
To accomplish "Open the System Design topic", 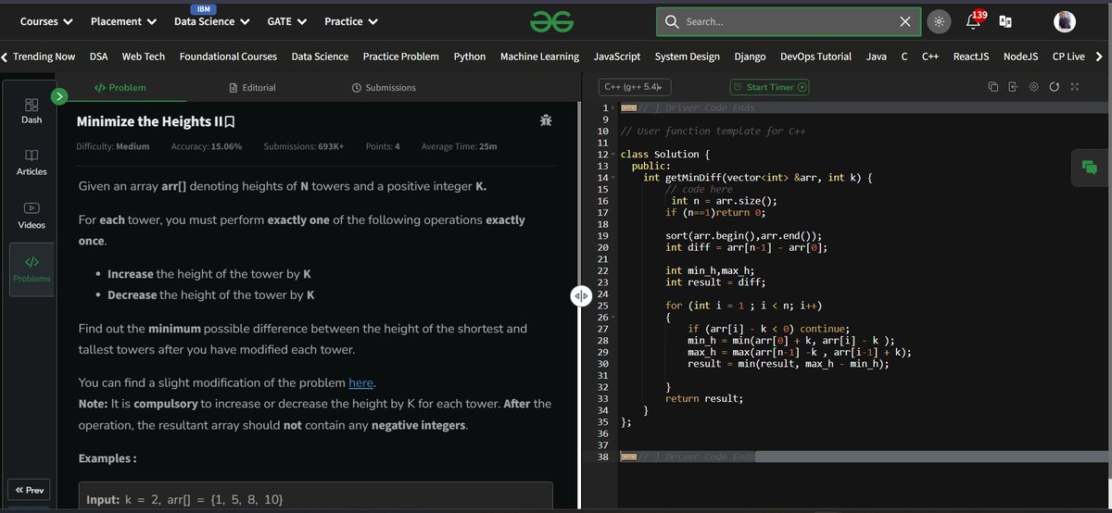I will coord(688,56).
